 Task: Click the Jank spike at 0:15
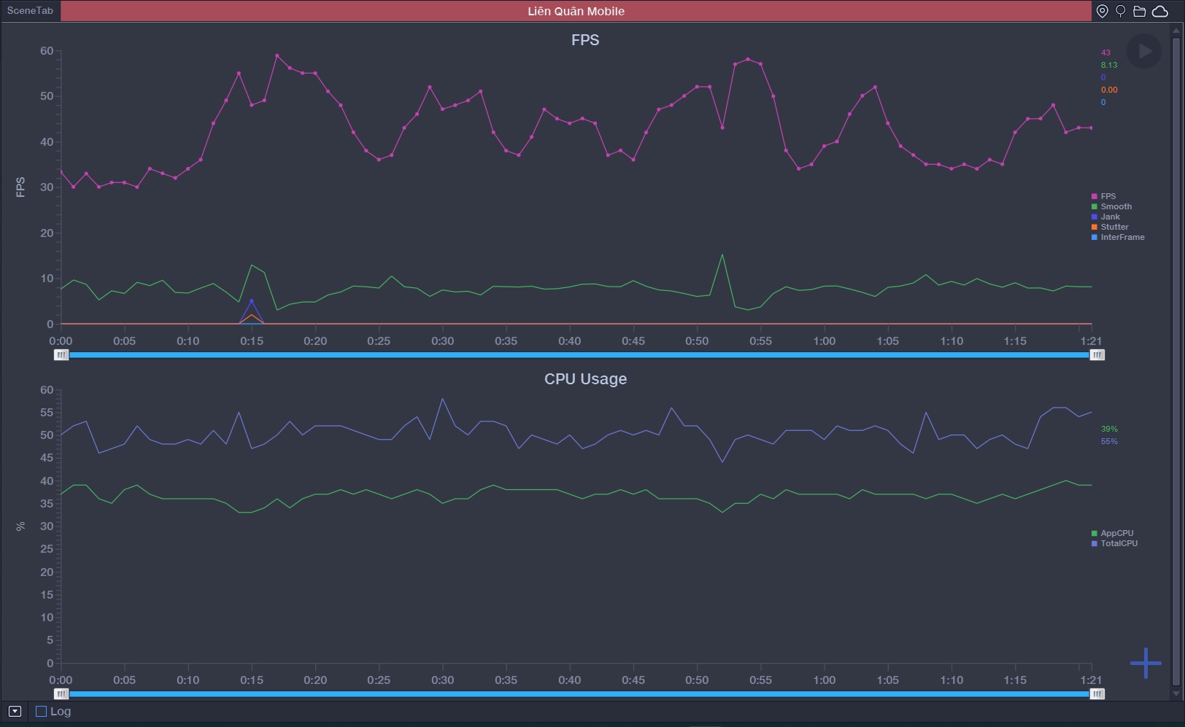coord(252,301)
